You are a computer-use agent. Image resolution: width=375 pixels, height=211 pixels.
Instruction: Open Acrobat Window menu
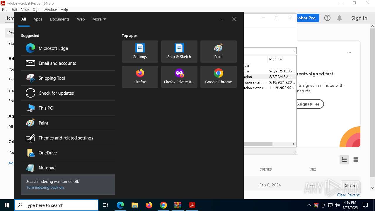(50, 10)
